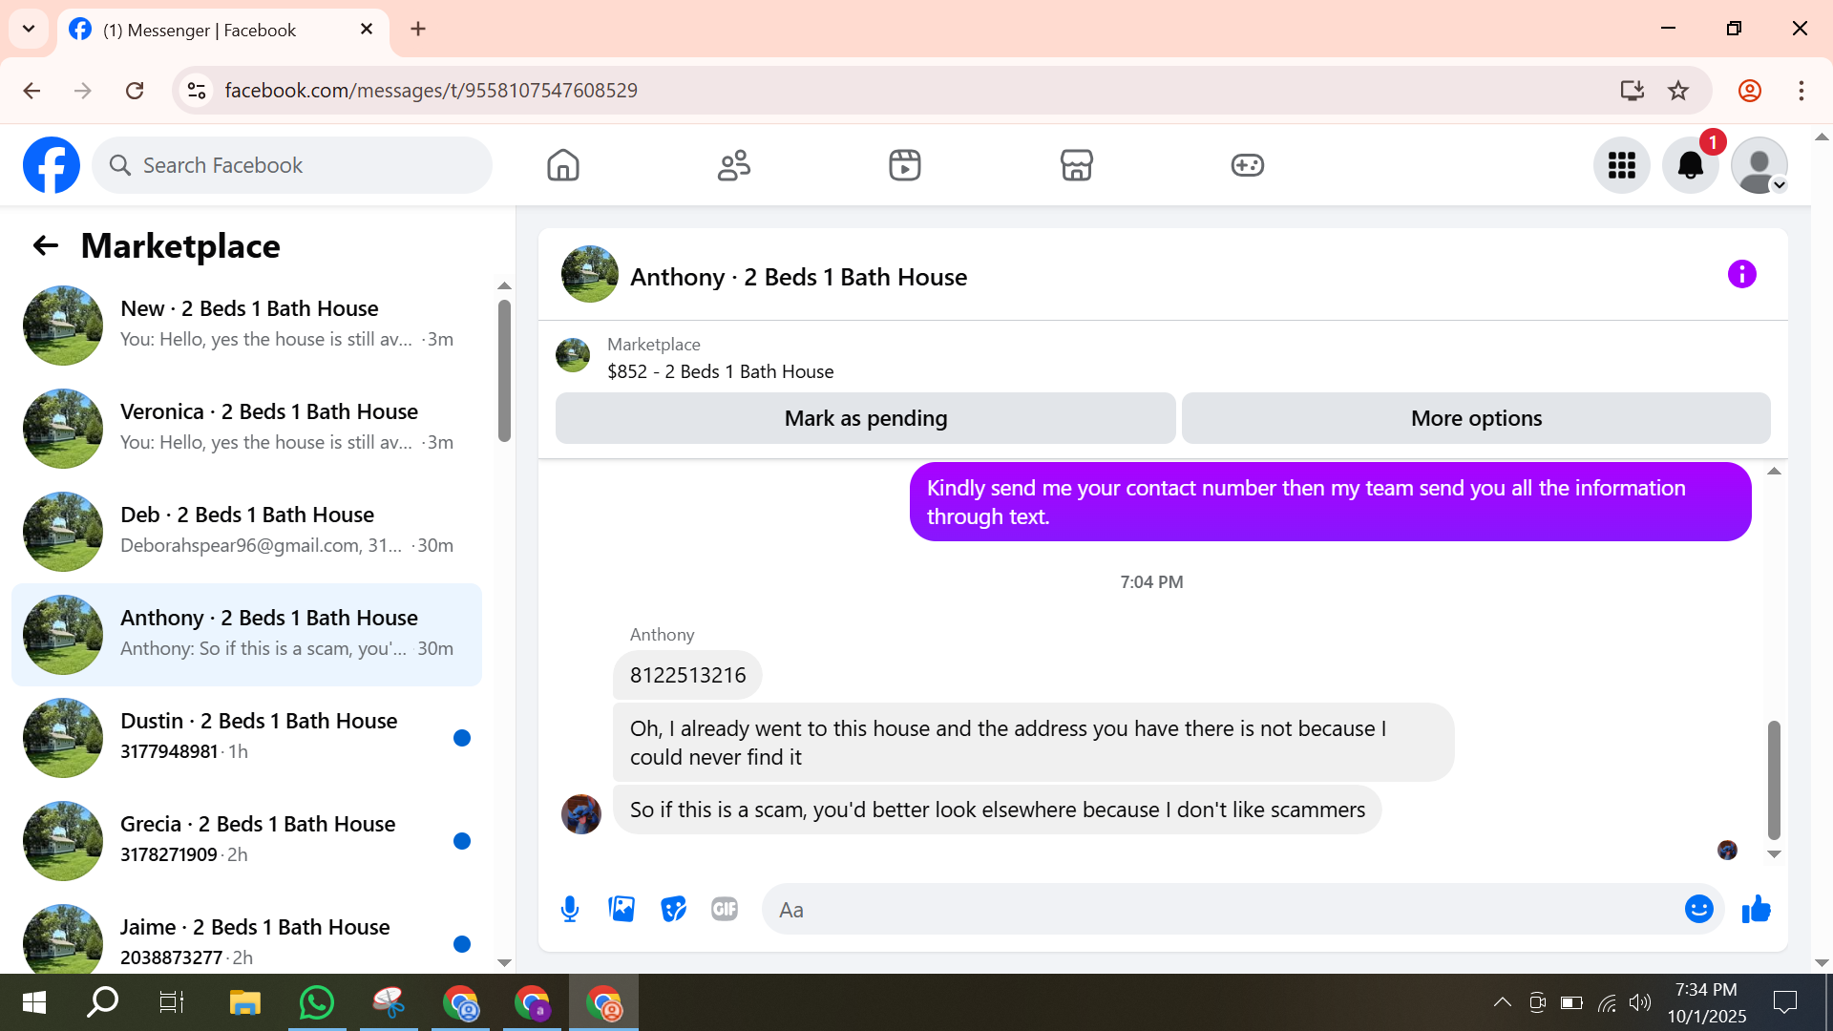1833x1031 pixels.
Task: Open the Windows notification center
Action: click(x=1784, y=1002)
